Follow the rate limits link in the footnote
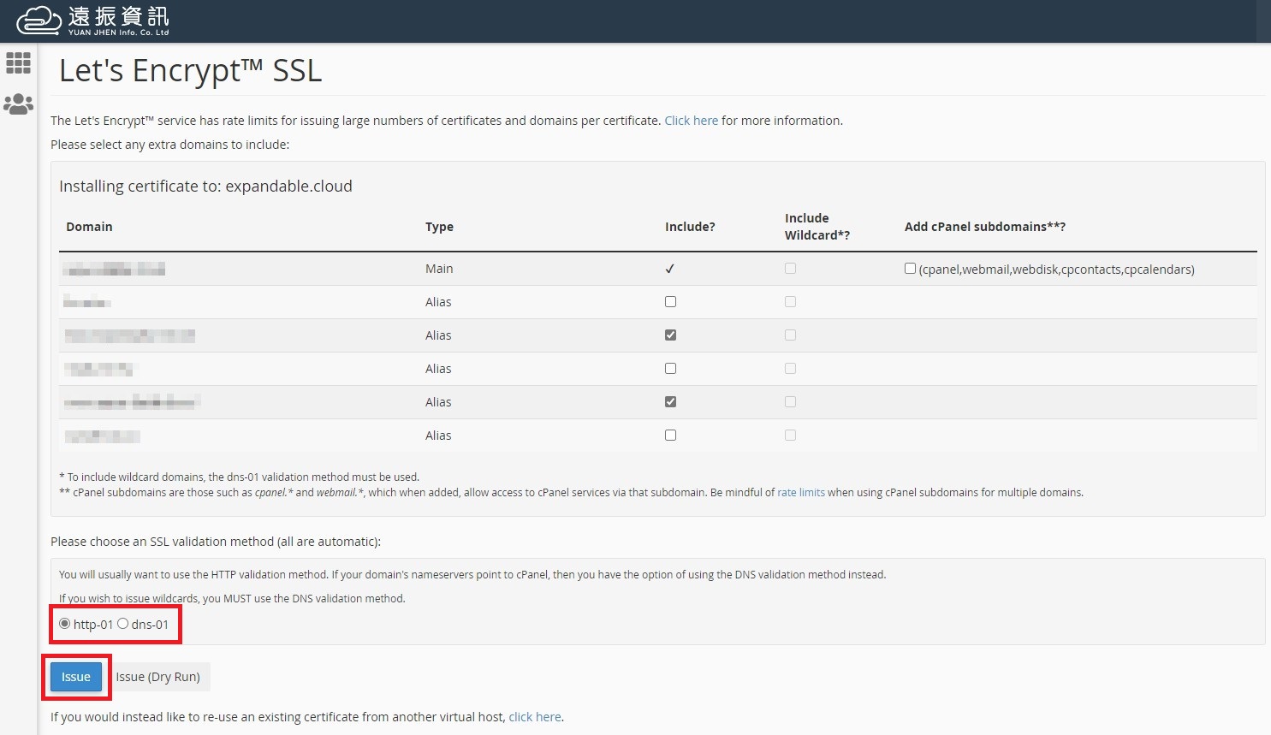Screen dimensions: 1271x735 (x=800, y=492)
